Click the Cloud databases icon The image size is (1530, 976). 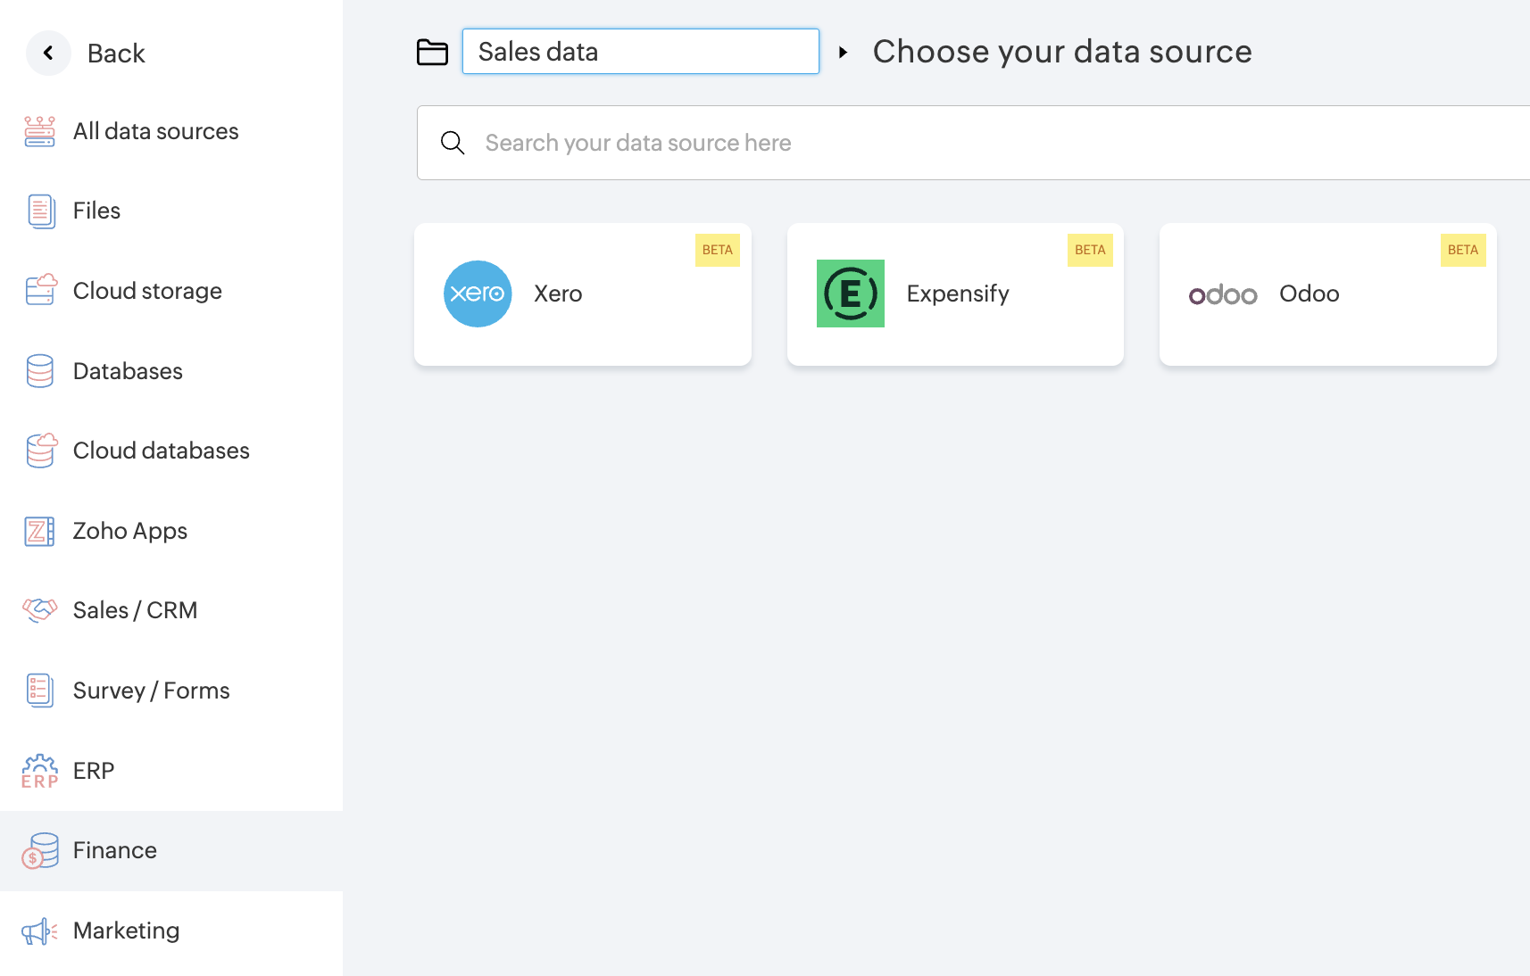[x=40, y=451]
